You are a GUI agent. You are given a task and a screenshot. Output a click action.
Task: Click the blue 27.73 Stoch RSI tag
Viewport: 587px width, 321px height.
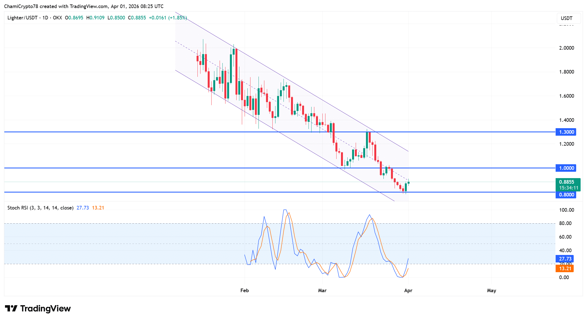[565, 259]
